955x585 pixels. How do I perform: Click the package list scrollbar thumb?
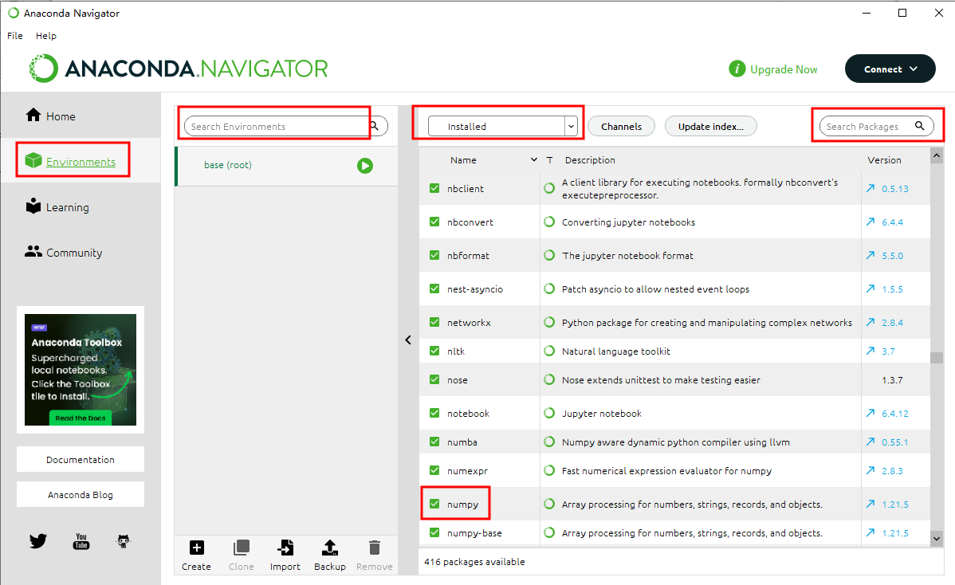tap(937, 357)
